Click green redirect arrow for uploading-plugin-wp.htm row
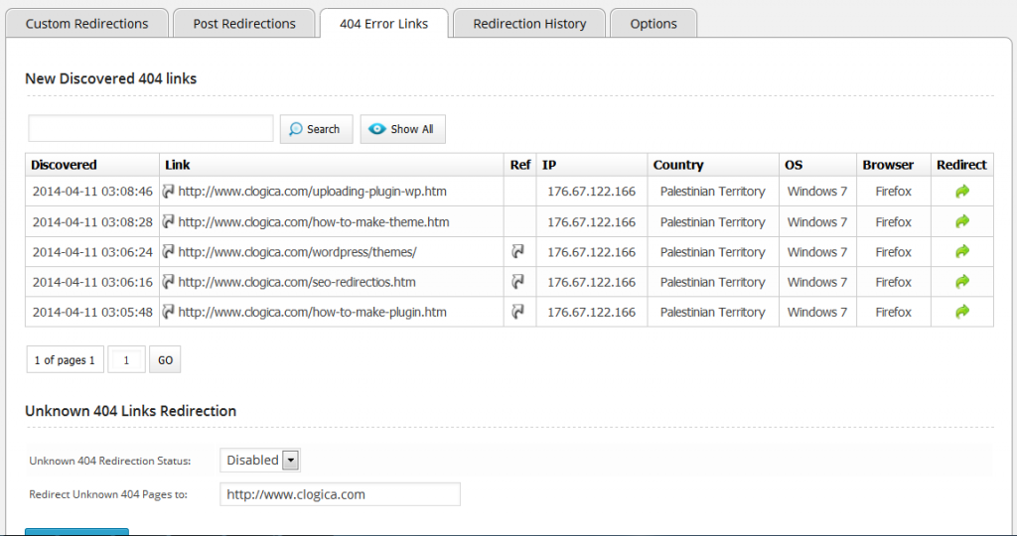Image resolution: width=1017 pixels, height=536 pixels. pos(961,192)
